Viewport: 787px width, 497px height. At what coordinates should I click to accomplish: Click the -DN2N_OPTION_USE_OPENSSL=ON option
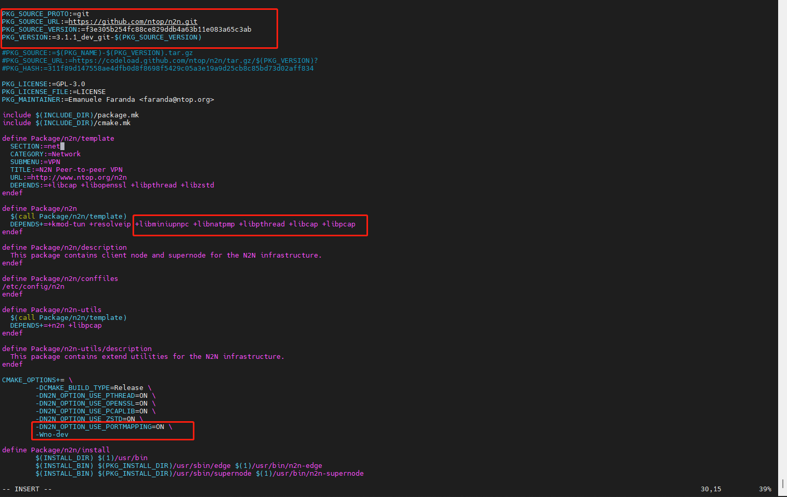[91, 404]
